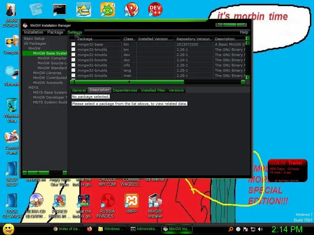Click the magnifier search tray icon

tap(231, 229)
